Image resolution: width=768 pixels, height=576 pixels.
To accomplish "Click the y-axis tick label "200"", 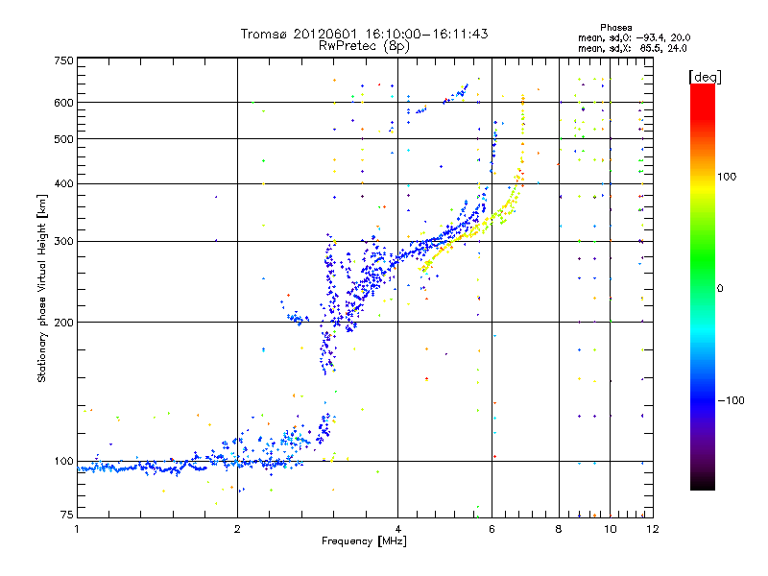I will (63, 323).
